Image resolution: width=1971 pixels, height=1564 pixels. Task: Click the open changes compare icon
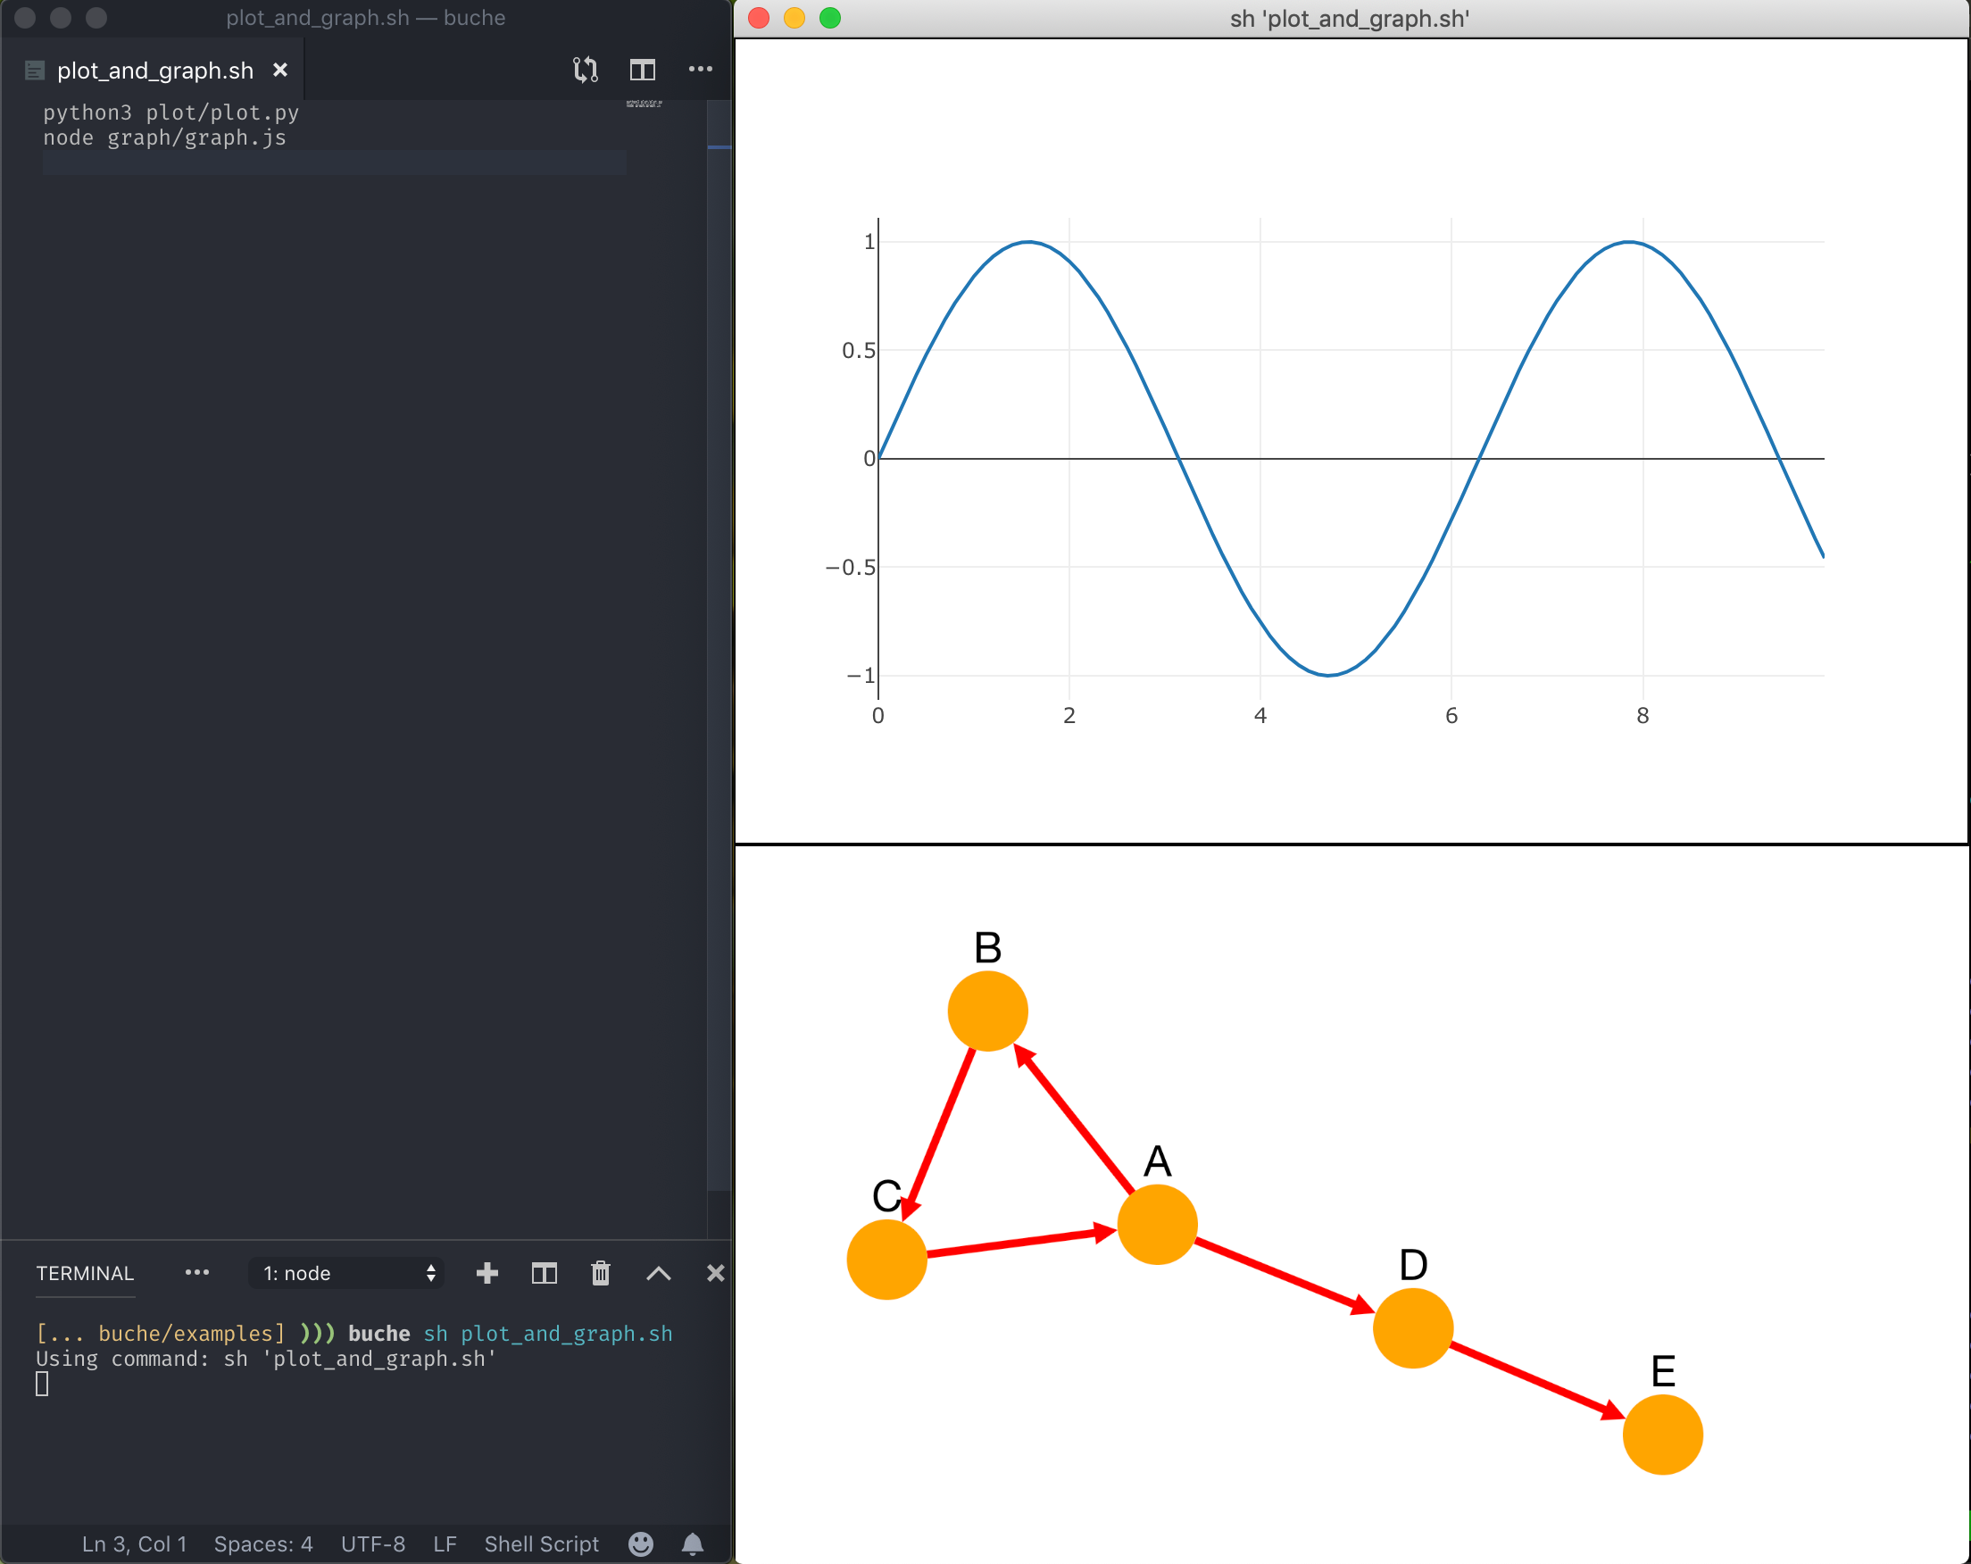click(585, 70)
